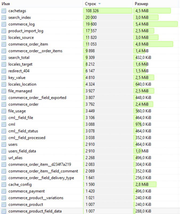The image size is (180, 214).
Task: Click url_alias table icon
Action: 4,158
